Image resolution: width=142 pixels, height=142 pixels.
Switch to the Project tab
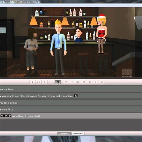64,134
